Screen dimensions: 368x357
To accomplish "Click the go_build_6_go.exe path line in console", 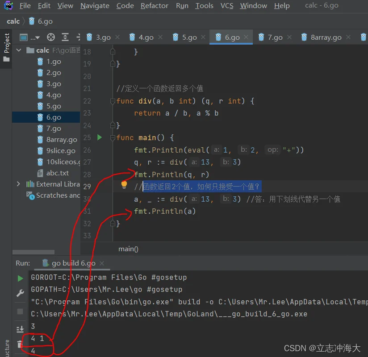I will click(x=169, y=314).
